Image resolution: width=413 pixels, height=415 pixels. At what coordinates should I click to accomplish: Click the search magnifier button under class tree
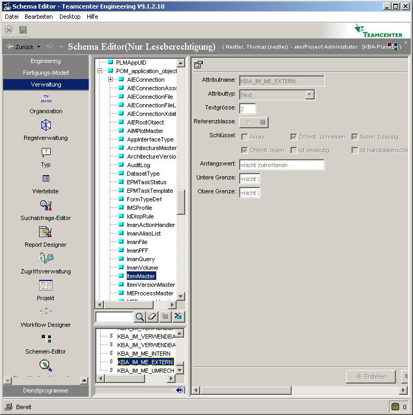(x=140, y=317)
